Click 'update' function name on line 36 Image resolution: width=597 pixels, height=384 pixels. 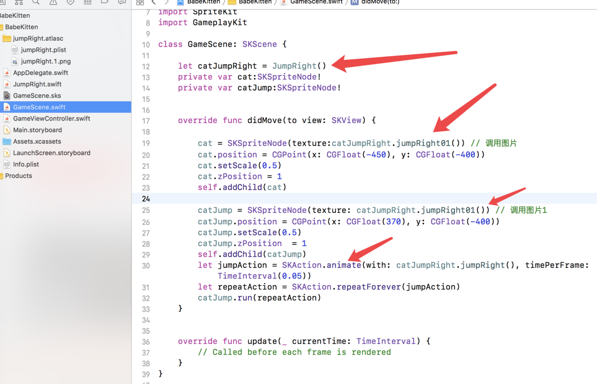[x=262, y=341]
